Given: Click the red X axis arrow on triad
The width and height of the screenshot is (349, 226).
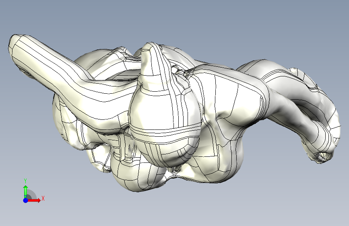Looking at the screenshot, I should (34, 200).
